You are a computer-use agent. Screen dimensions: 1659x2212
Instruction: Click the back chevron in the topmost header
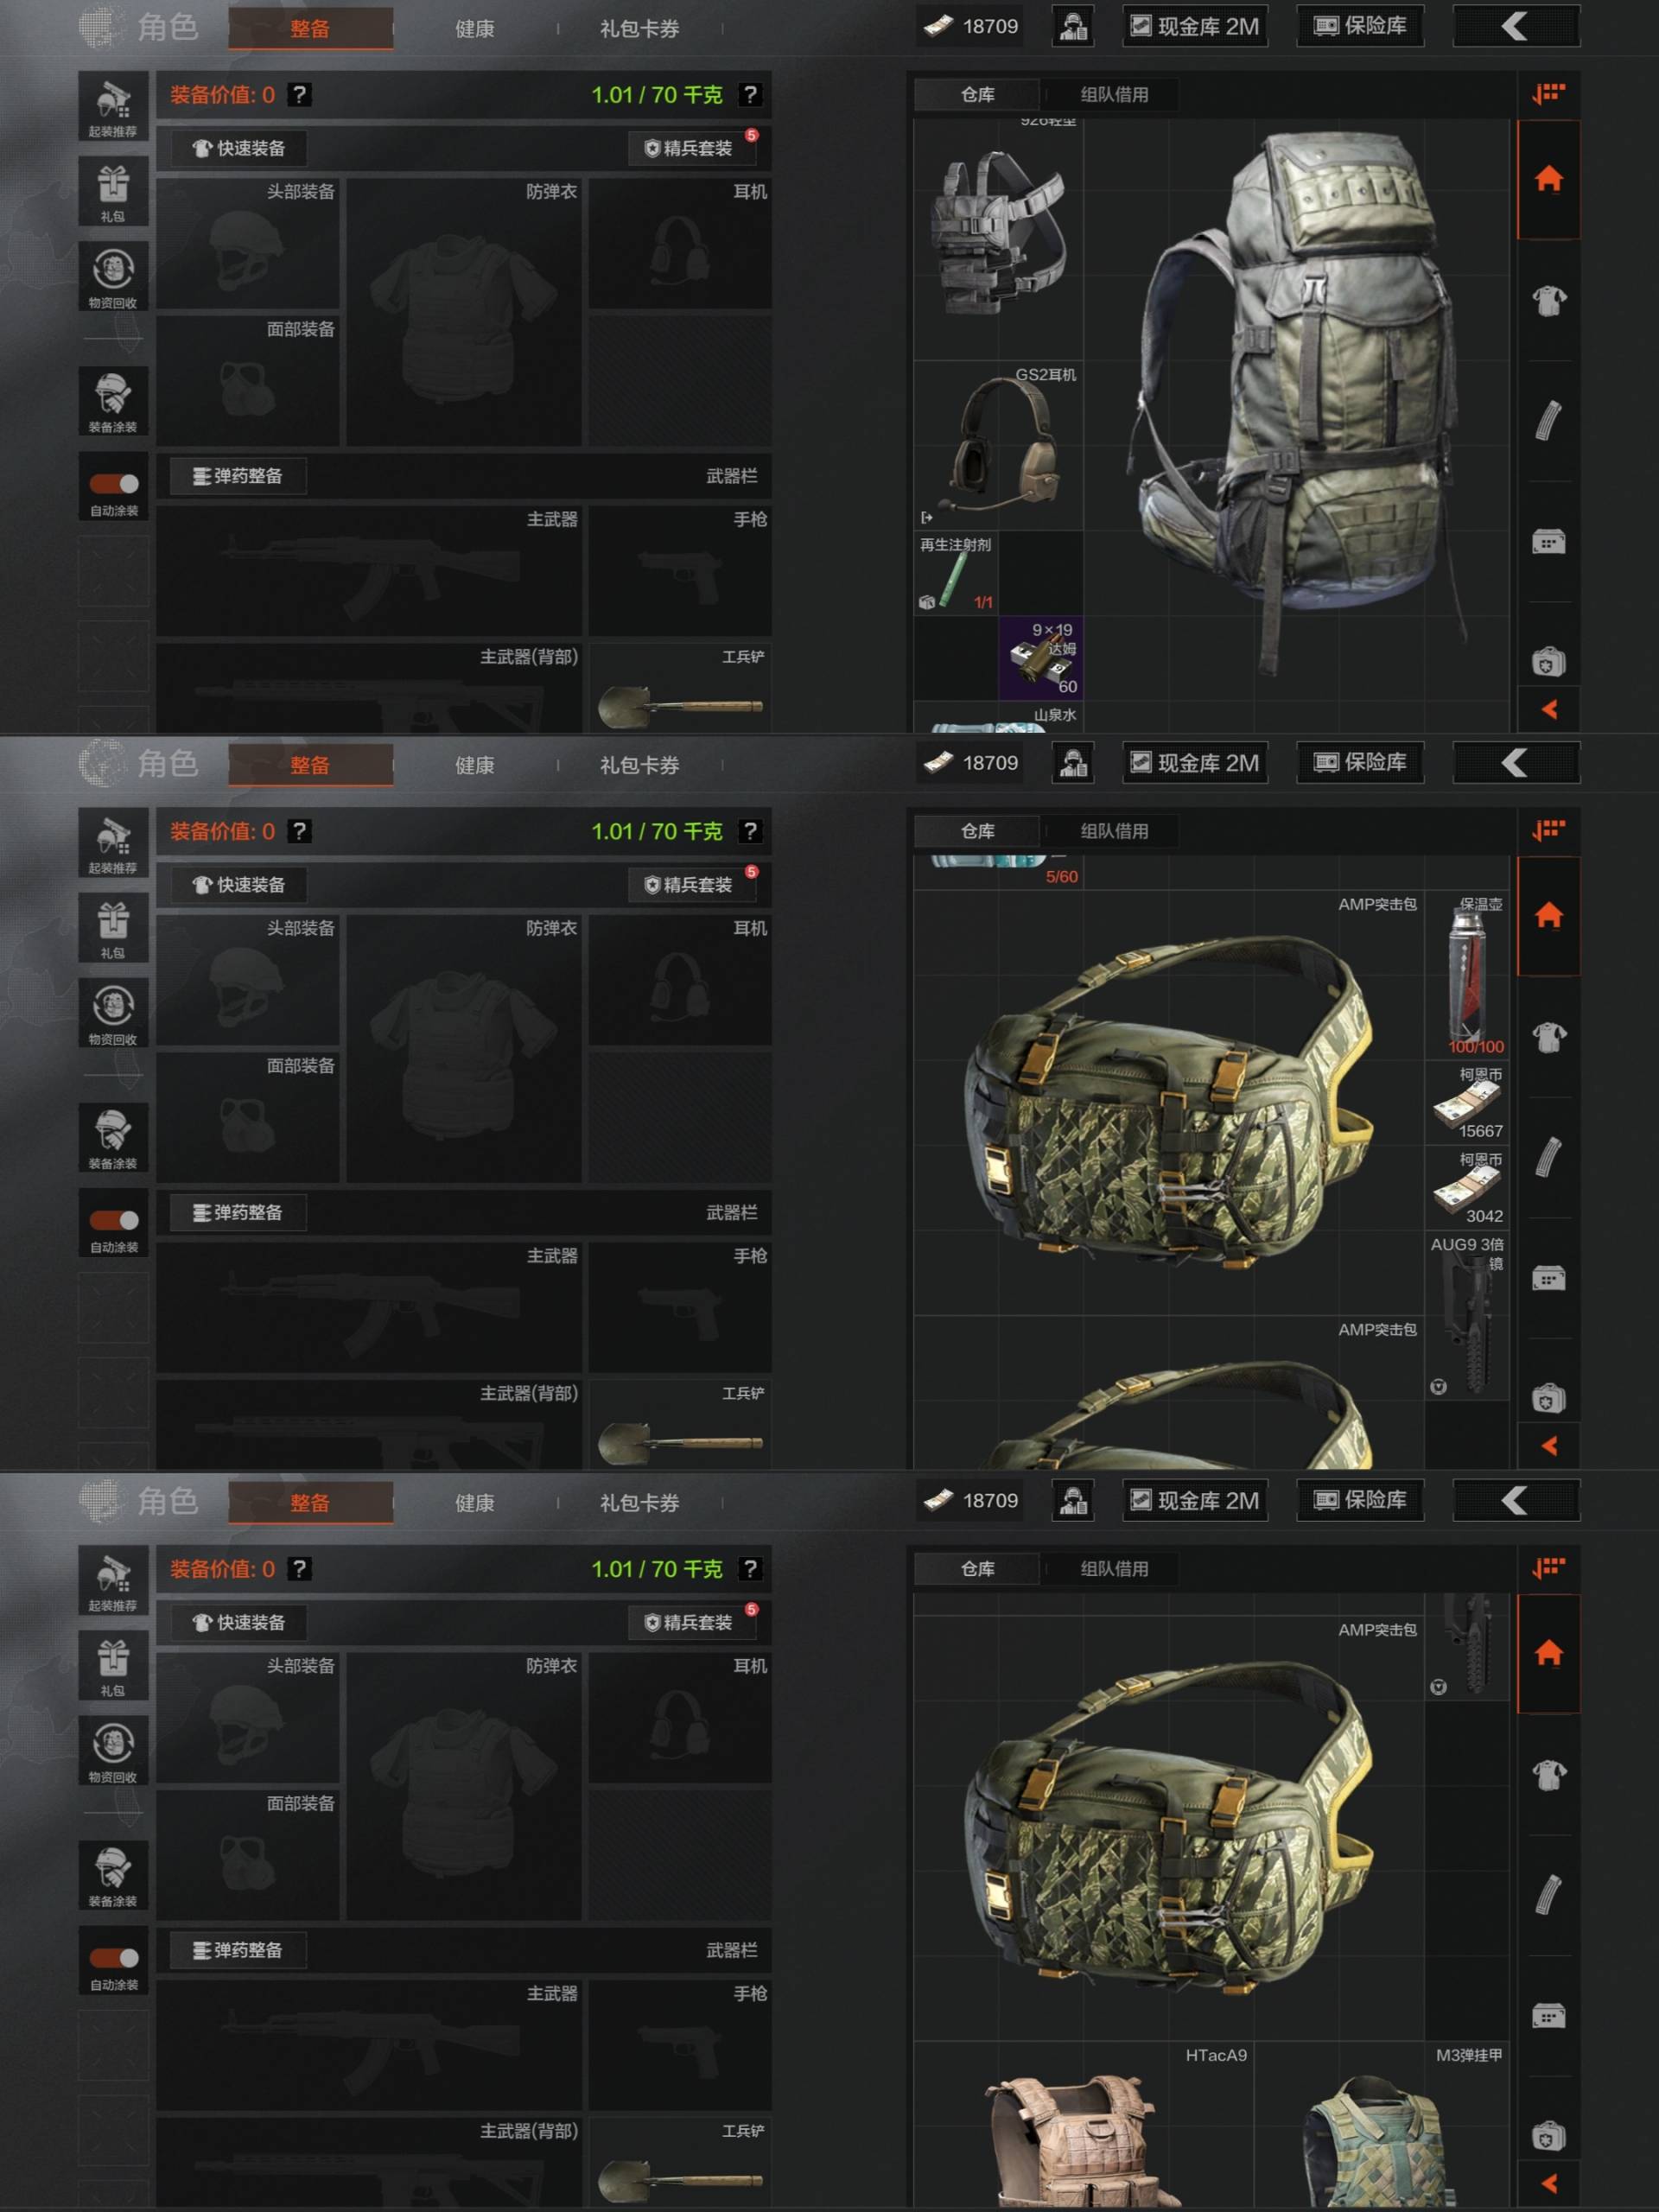point(1515,26)
